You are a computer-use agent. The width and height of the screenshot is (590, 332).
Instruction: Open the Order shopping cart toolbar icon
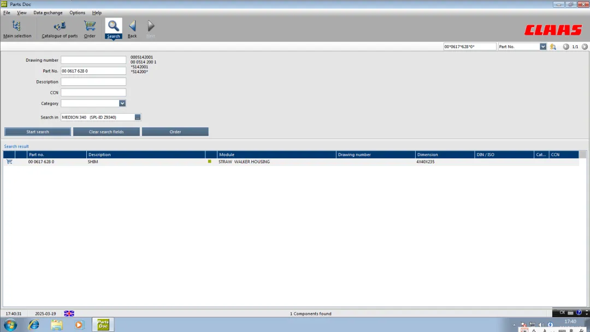(90, 29)
